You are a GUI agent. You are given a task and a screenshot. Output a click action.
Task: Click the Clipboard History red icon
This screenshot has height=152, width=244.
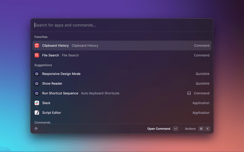coord(37,46)
